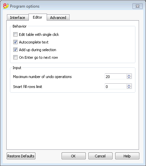
Task: Click the undo operations number field
Action: tap(116, 76)
